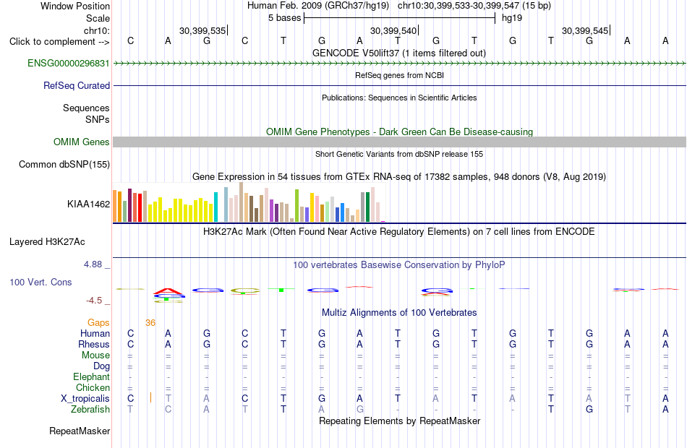Image resolution: width=687 pixels, height=448 pixels.
Task: Click the Window Position label
Action: click(x=75, y=6)
